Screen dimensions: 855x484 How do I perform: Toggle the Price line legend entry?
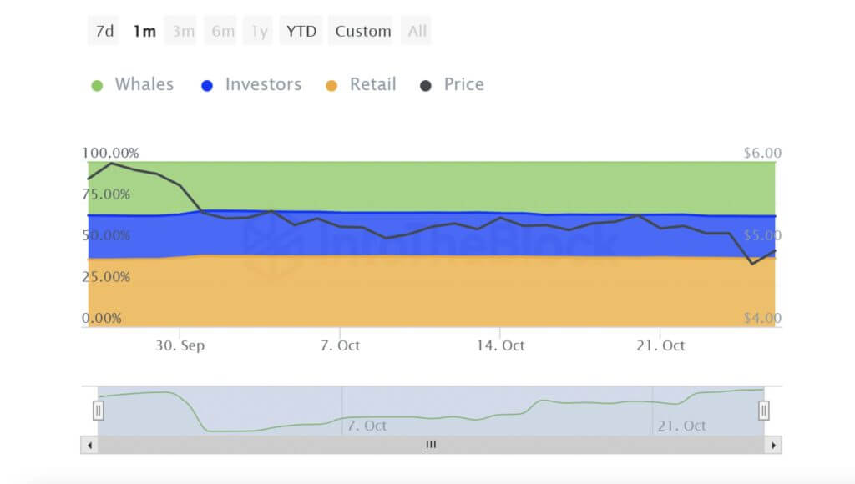[463, 84]
